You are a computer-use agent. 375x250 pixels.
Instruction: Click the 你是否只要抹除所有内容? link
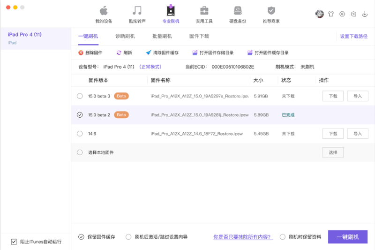click(242, 237)
